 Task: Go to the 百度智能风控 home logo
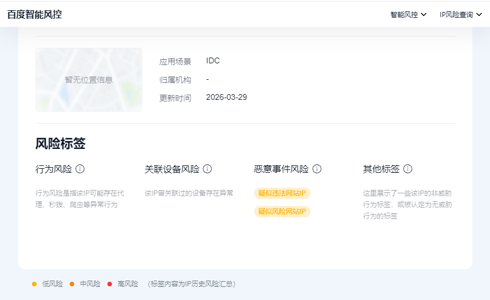pos(34,15)
